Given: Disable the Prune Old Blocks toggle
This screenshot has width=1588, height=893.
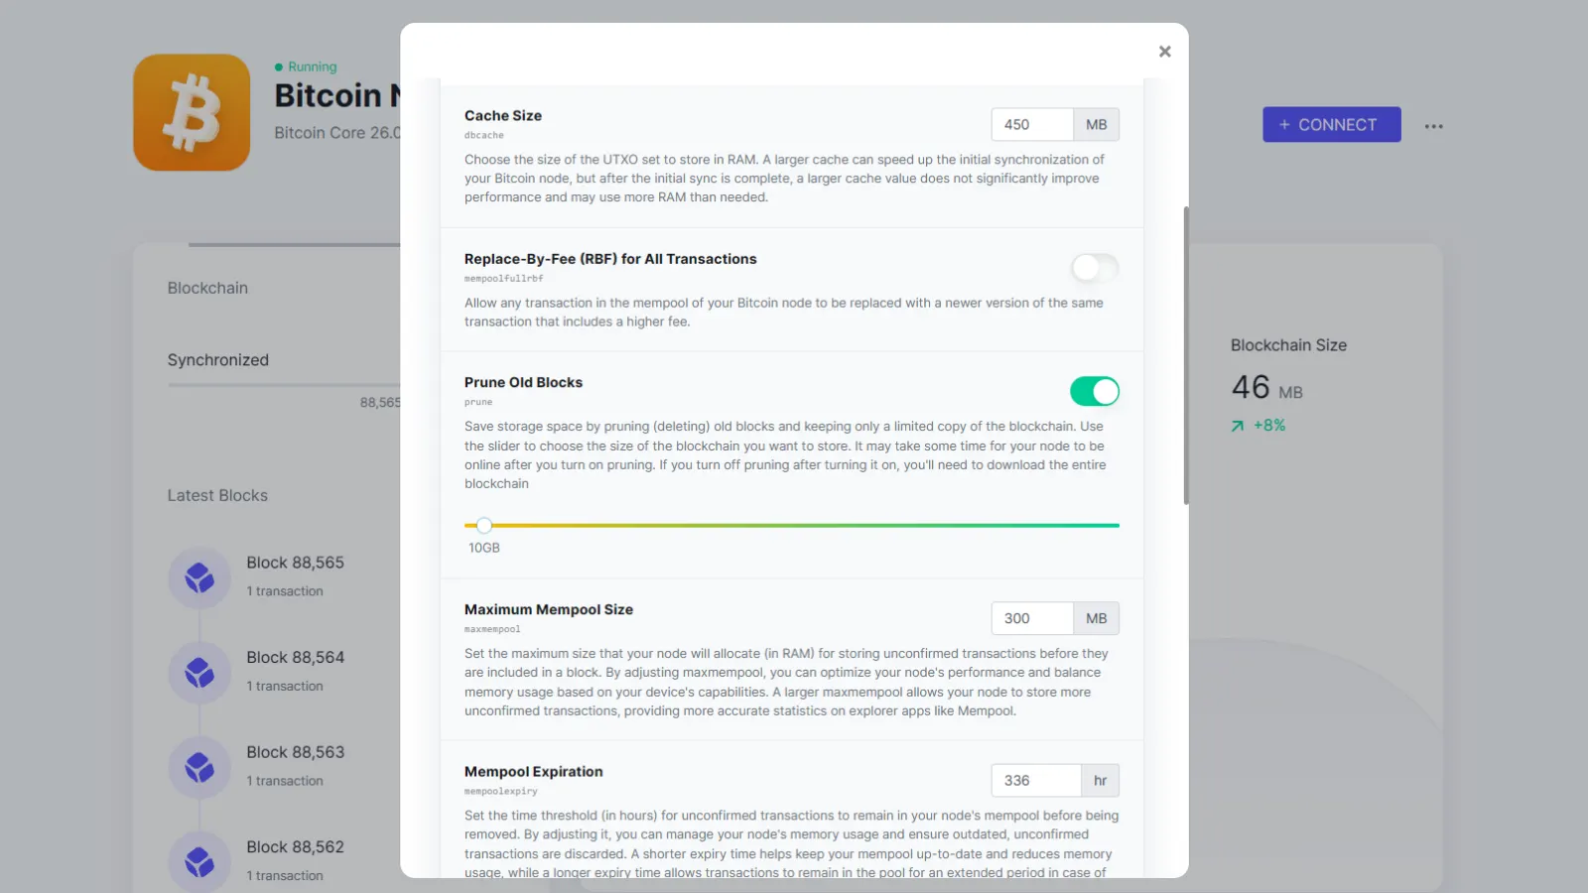Looking at the screenshot, I should click(1095, 391).
